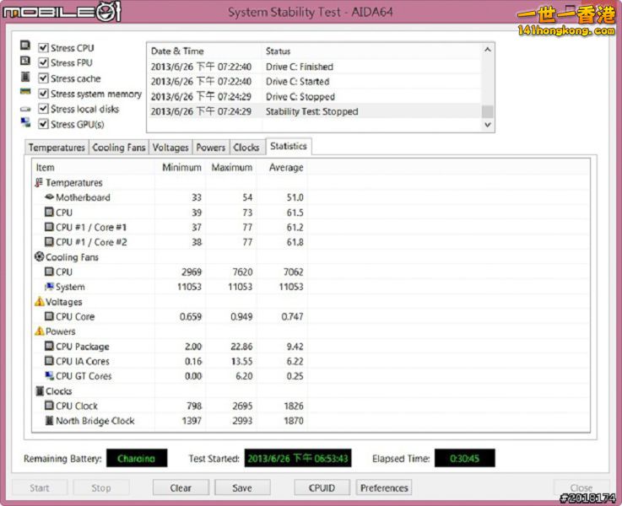Click the Maximum column header
The image size is (622, 506).
tap(231, 168)
